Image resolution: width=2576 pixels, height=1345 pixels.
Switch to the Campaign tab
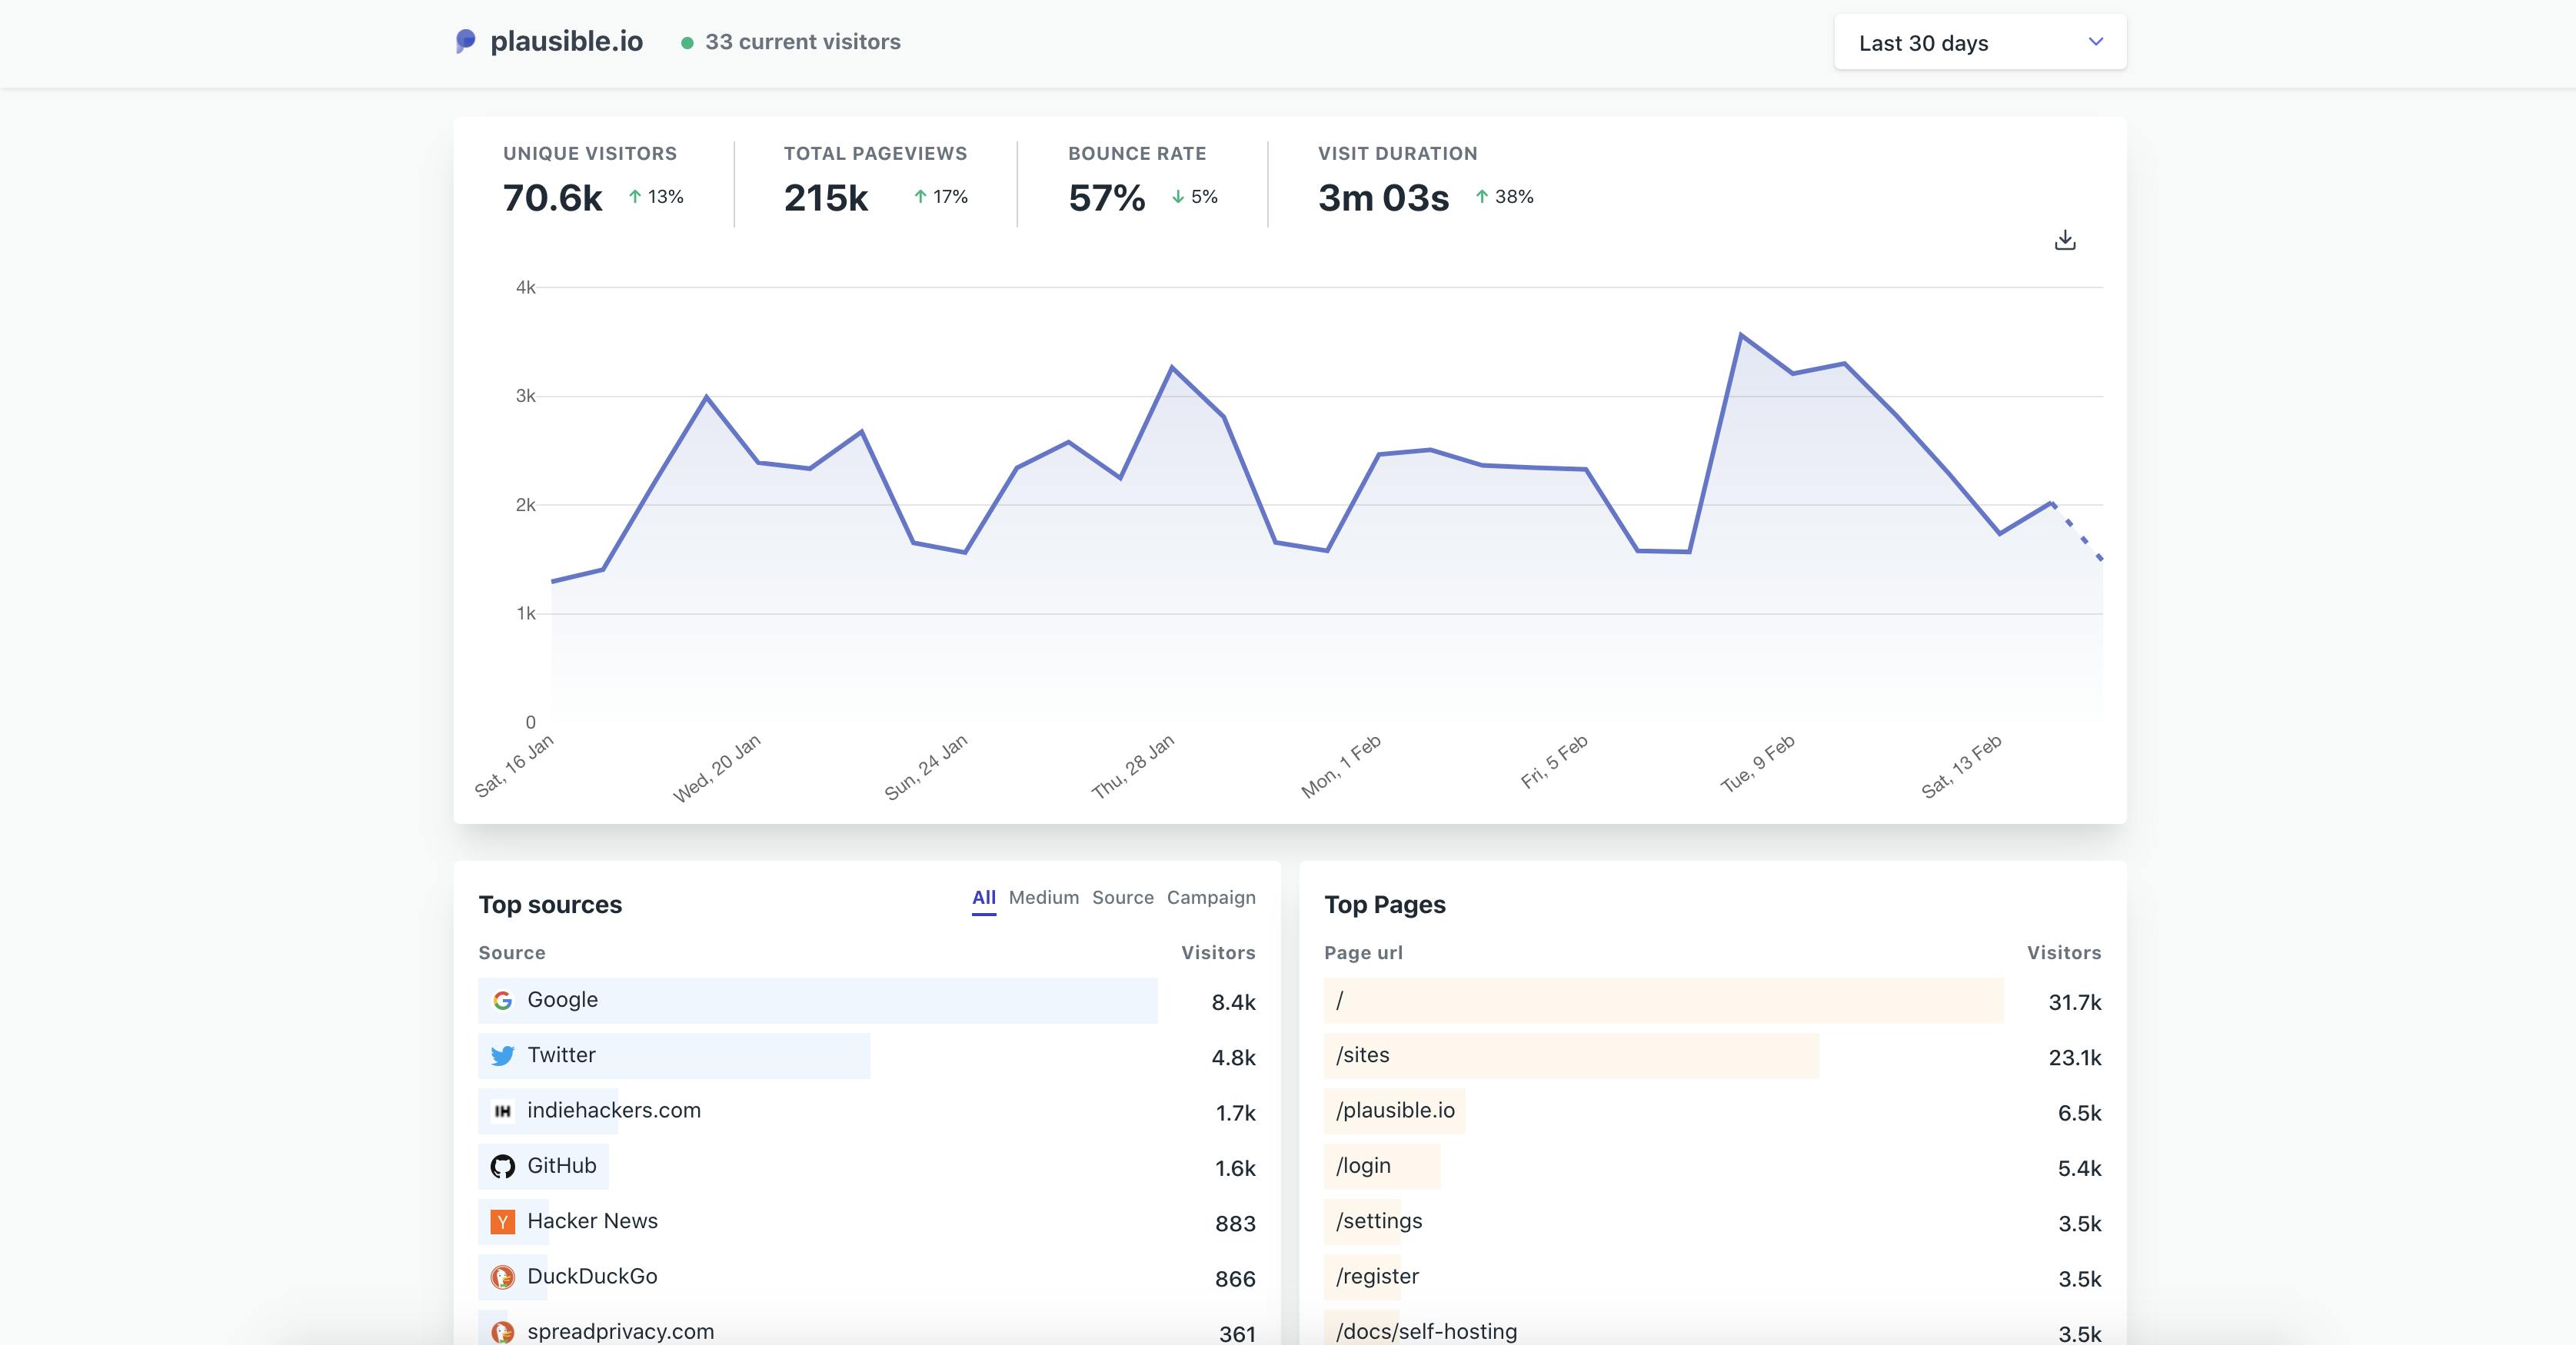pos(1211,898)
